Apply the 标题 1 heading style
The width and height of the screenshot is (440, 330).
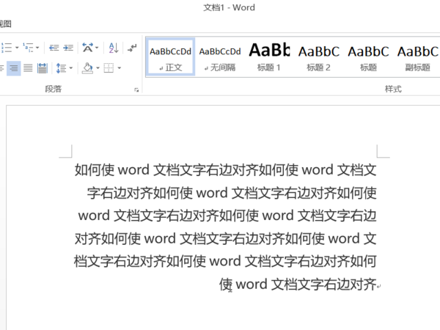[x=269, y=57]
